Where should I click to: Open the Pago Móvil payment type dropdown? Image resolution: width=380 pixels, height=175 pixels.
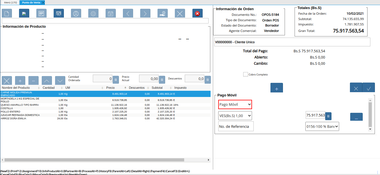[x=235, y=105]
